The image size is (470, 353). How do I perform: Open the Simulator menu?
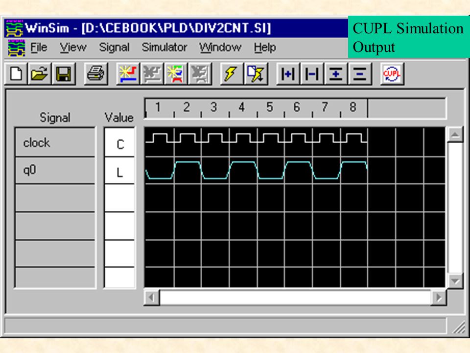[164, 48]
